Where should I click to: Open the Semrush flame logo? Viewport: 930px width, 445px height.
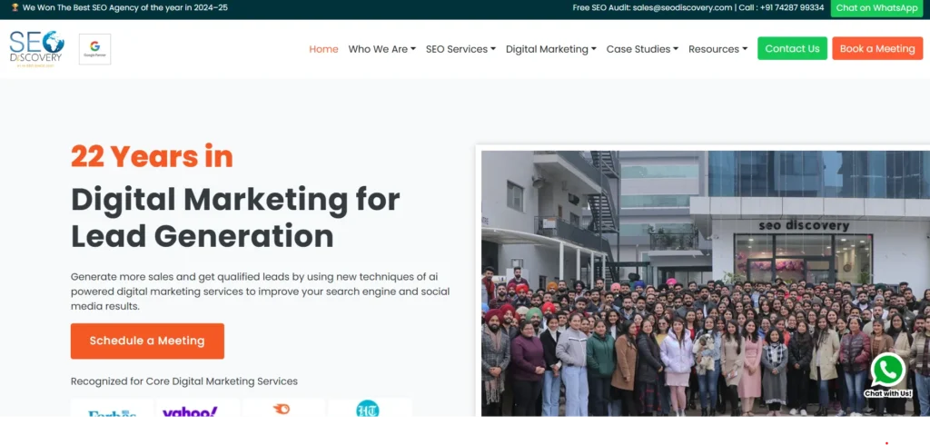coord(282,408)
